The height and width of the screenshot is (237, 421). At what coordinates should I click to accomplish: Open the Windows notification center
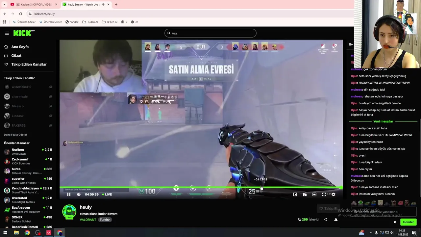pyautogui.click(x=414, y=233)
